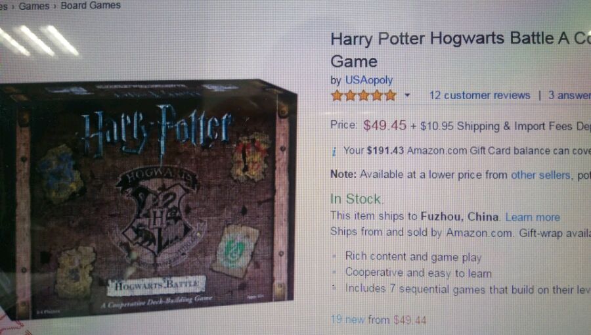Image resolution: width=591 pixels, height=335 pixels.
Task: Open the 3 answered questions link
Action: (569, 95)
